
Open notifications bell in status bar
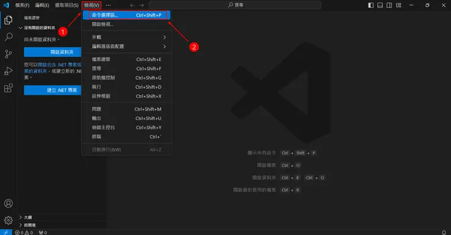click(444, 233)
